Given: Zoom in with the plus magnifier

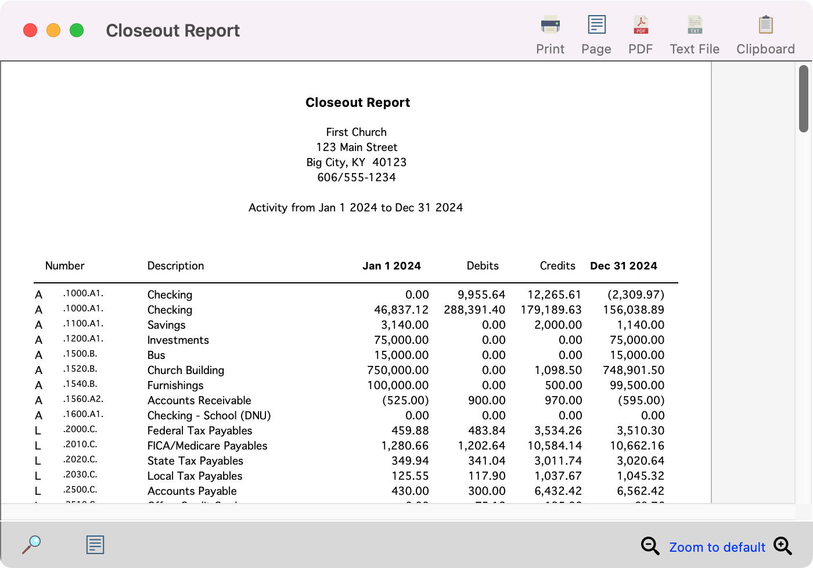Looking at the screenshot, I should click(x=782, y=546).
